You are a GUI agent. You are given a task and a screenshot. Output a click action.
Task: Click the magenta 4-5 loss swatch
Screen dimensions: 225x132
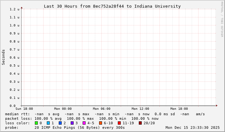[x=84, y=123]
